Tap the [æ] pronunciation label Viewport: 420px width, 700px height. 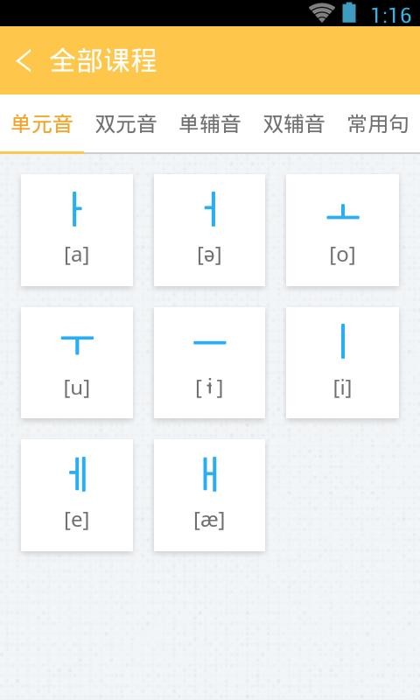pos(209,521)
